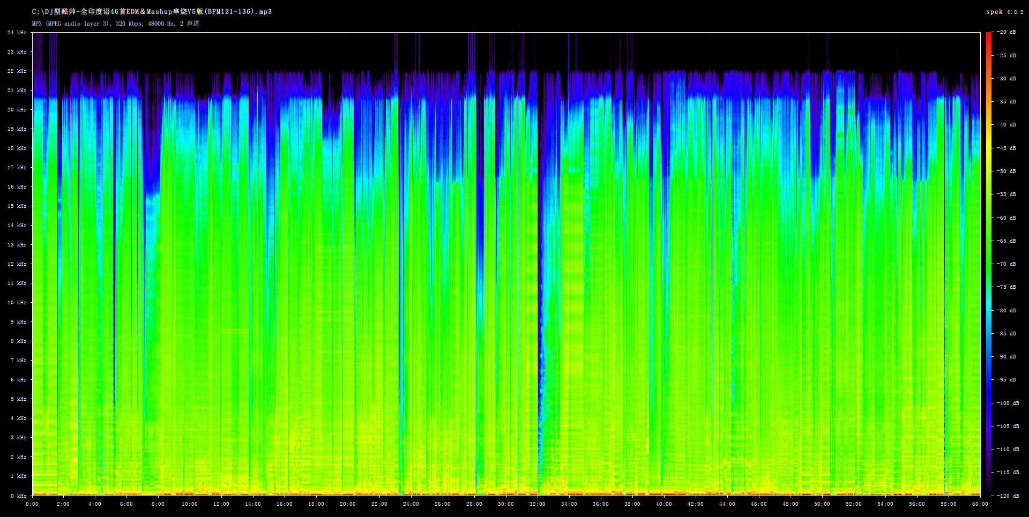Screen dimensions: 1029x517
Task: Select the 10 kHz frequency axis label
Action: point(17,303)
